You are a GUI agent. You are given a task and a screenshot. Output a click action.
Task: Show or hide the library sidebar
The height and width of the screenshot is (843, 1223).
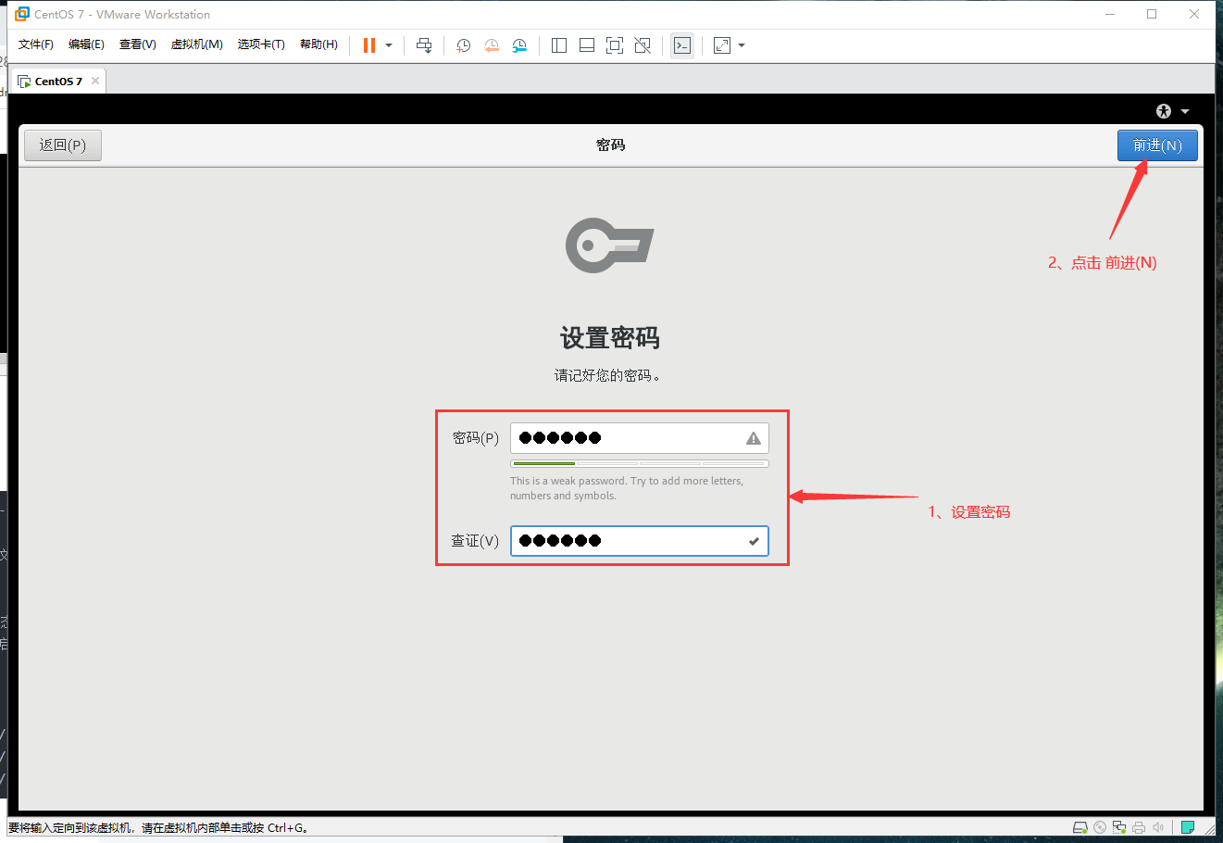click(559, 45)
